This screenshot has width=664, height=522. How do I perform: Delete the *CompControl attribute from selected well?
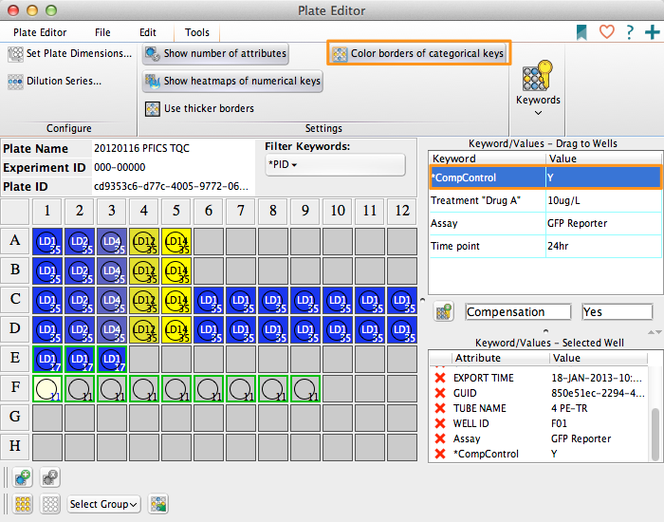(440, 455)
